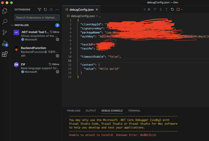
Task: Manage BackendFunction extension gear
Action: tap(58, 56)
